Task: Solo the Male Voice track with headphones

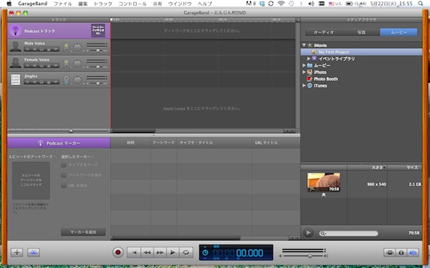Action: [x=41, y=49]
